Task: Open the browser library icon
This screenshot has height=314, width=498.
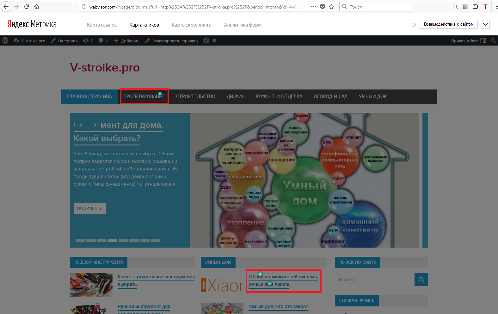Action: 455,7
